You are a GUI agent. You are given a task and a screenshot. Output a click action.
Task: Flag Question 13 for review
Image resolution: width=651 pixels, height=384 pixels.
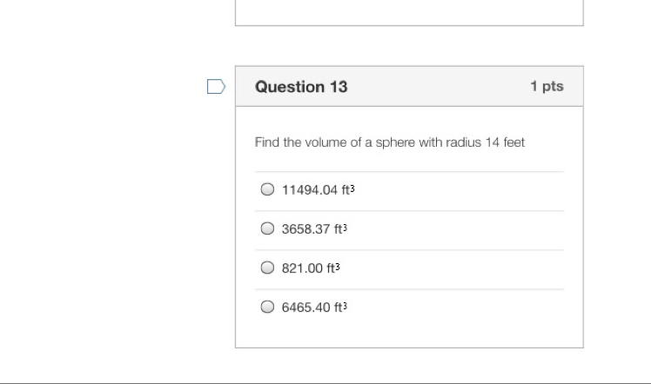(x=216, y=86)
